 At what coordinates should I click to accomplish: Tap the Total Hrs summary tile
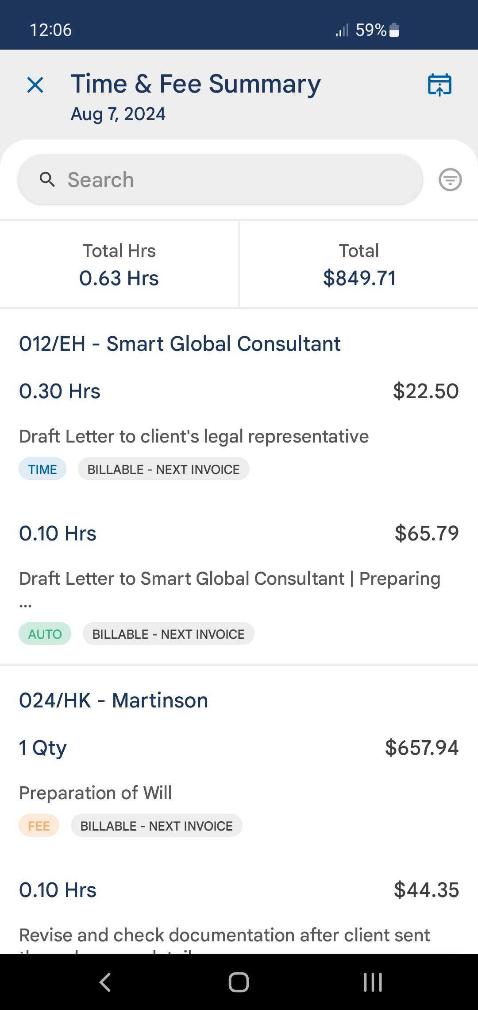[x=119, y=264]
